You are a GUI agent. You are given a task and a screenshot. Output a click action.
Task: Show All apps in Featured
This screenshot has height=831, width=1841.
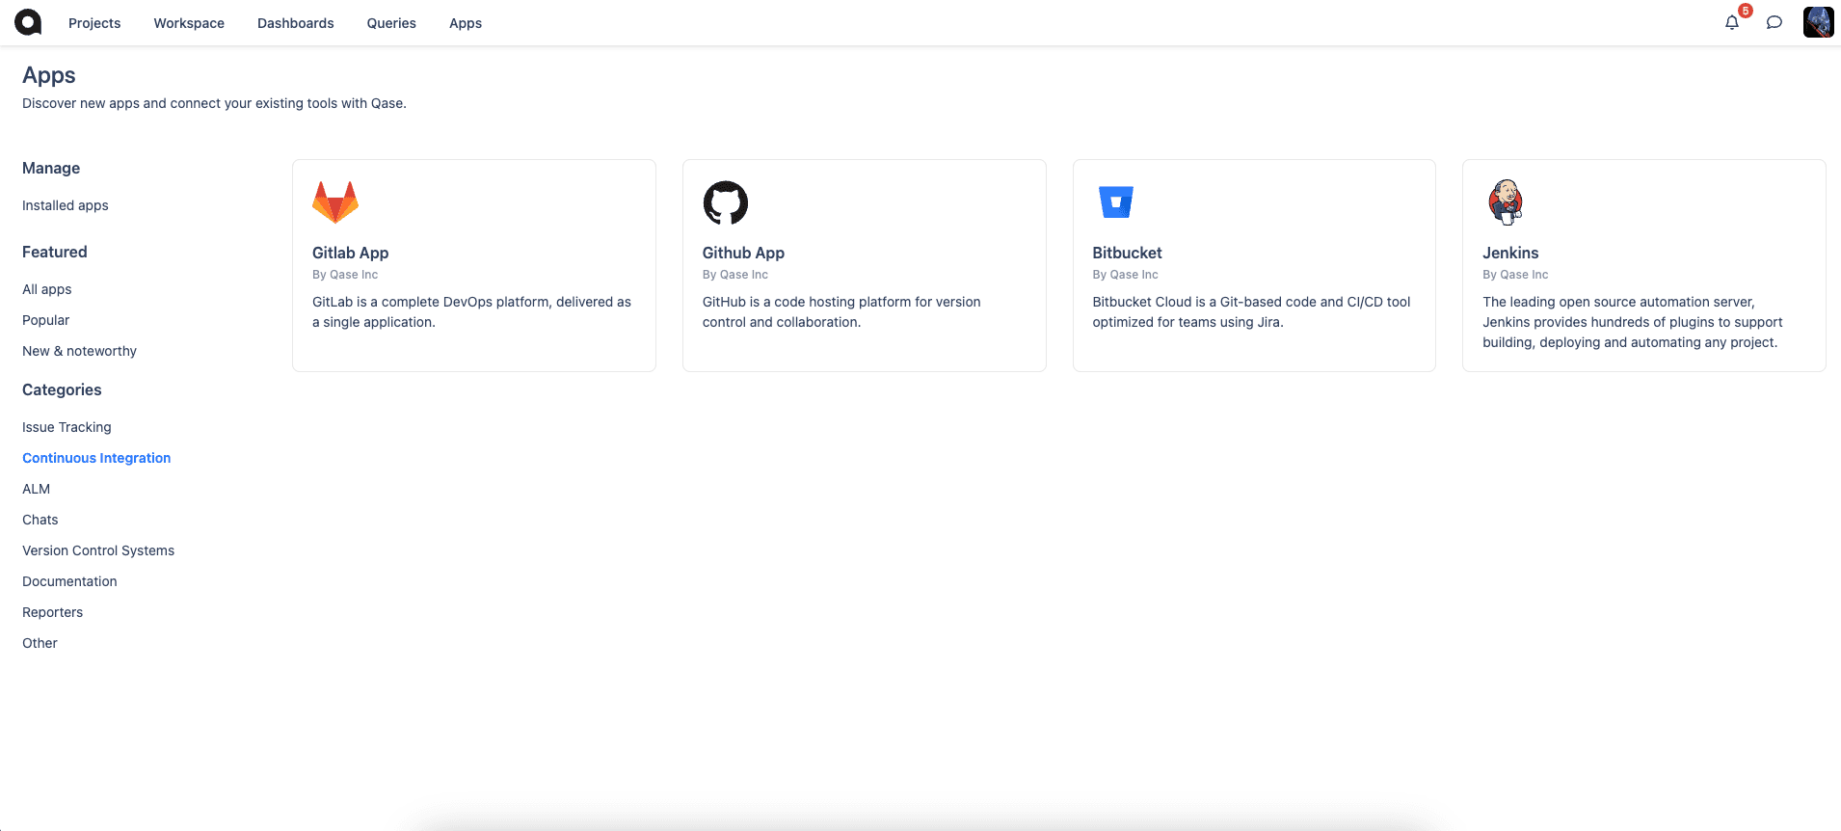47,289
